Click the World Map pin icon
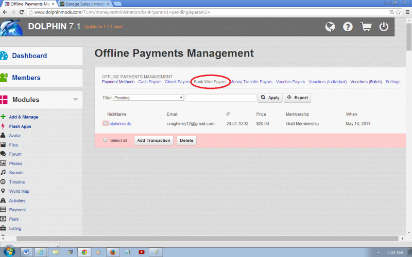 pos(3,191)
